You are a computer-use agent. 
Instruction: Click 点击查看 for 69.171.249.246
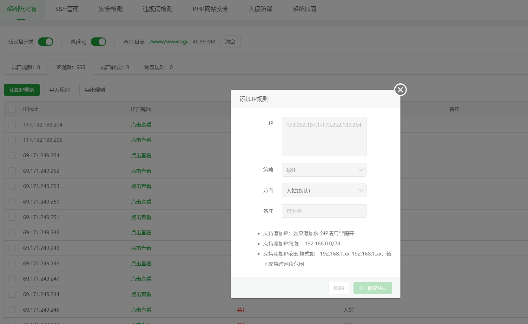click(141, 263)
